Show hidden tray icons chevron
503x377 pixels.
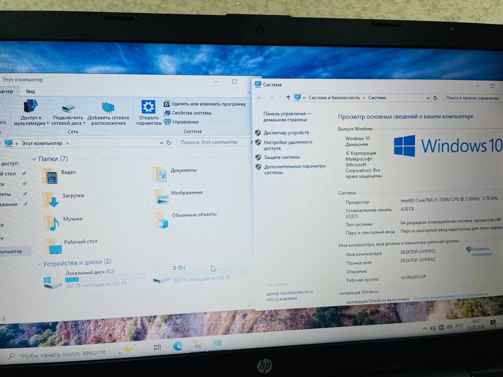pos(425,329)
